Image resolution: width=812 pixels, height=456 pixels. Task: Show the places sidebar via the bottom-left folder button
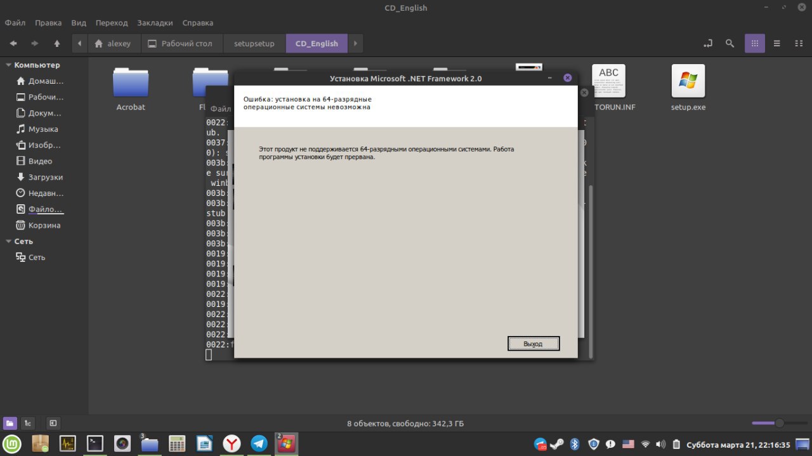point(10,423)
